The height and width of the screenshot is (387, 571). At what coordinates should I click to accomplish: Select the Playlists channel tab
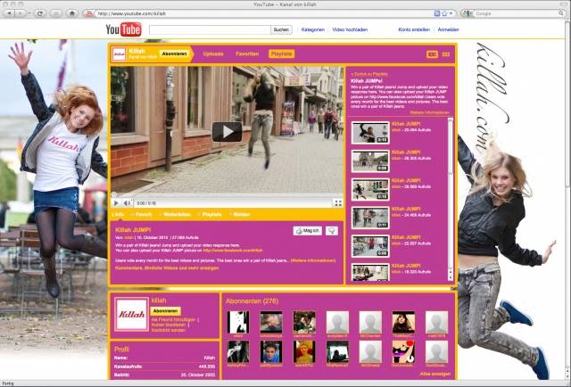[282, 54]
